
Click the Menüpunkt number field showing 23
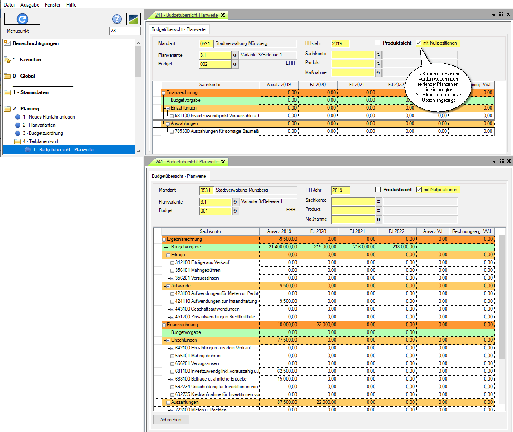tap(125, 31)
